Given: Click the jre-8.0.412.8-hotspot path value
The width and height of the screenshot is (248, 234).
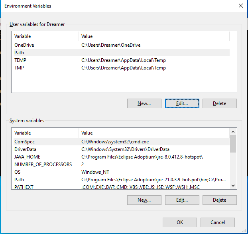Looking at the screenshot, I should point(142,157).
